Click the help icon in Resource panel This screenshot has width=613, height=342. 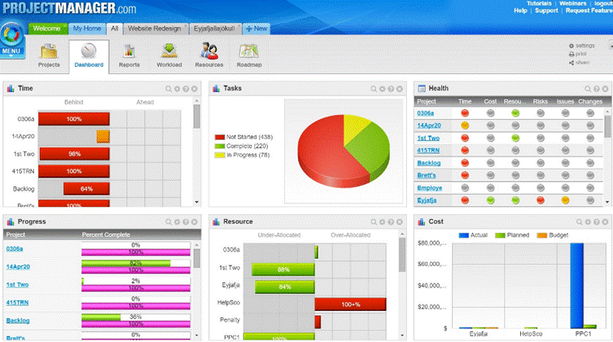tap(391, 222)
